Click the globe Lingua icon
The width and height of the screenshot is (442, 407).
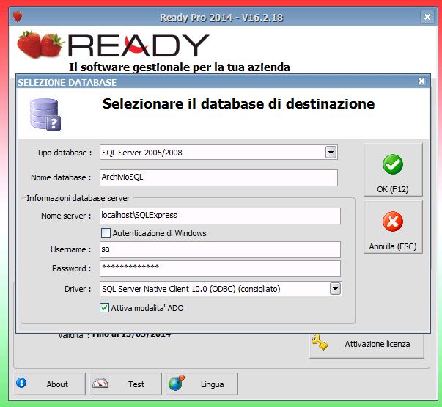[x=176, y=383]
